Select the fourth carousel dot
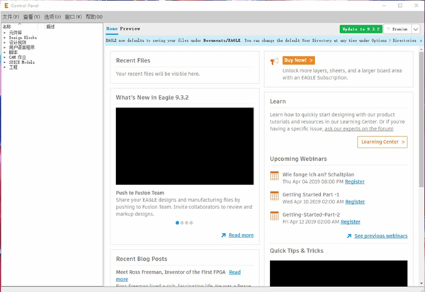Screen dimensions: 425x292 191,223
